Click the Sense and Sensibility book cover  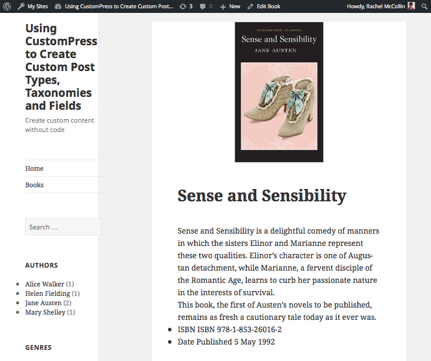279,92
